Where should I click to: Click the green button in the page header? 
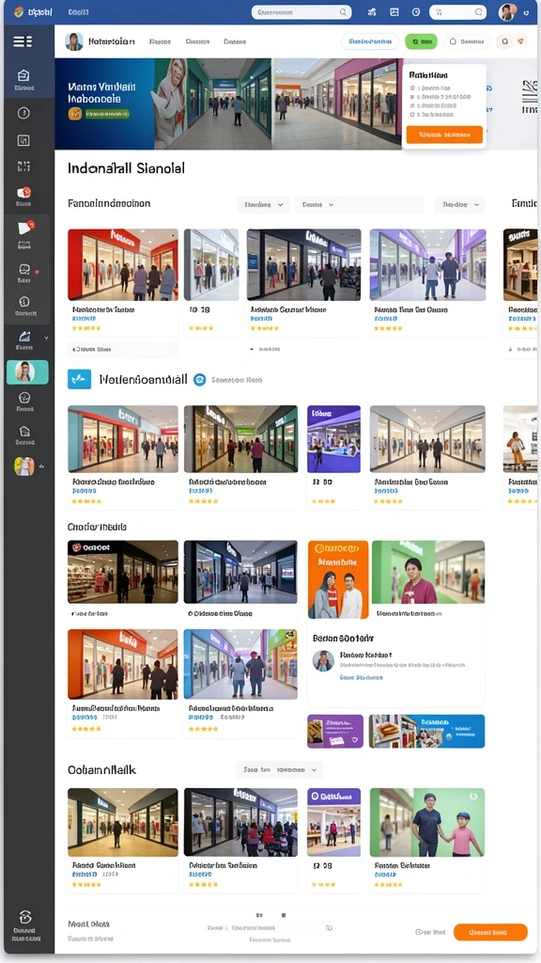click(x=421, y=41)
